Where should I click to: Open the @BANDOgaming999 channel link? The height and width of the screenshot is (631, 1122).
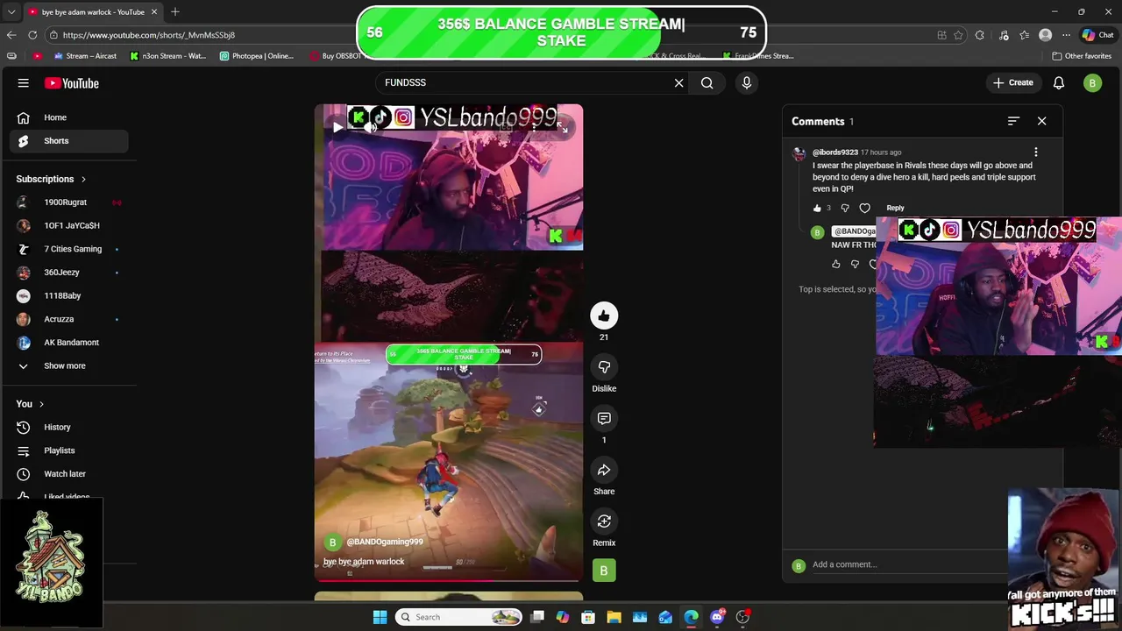pos(385,542)
